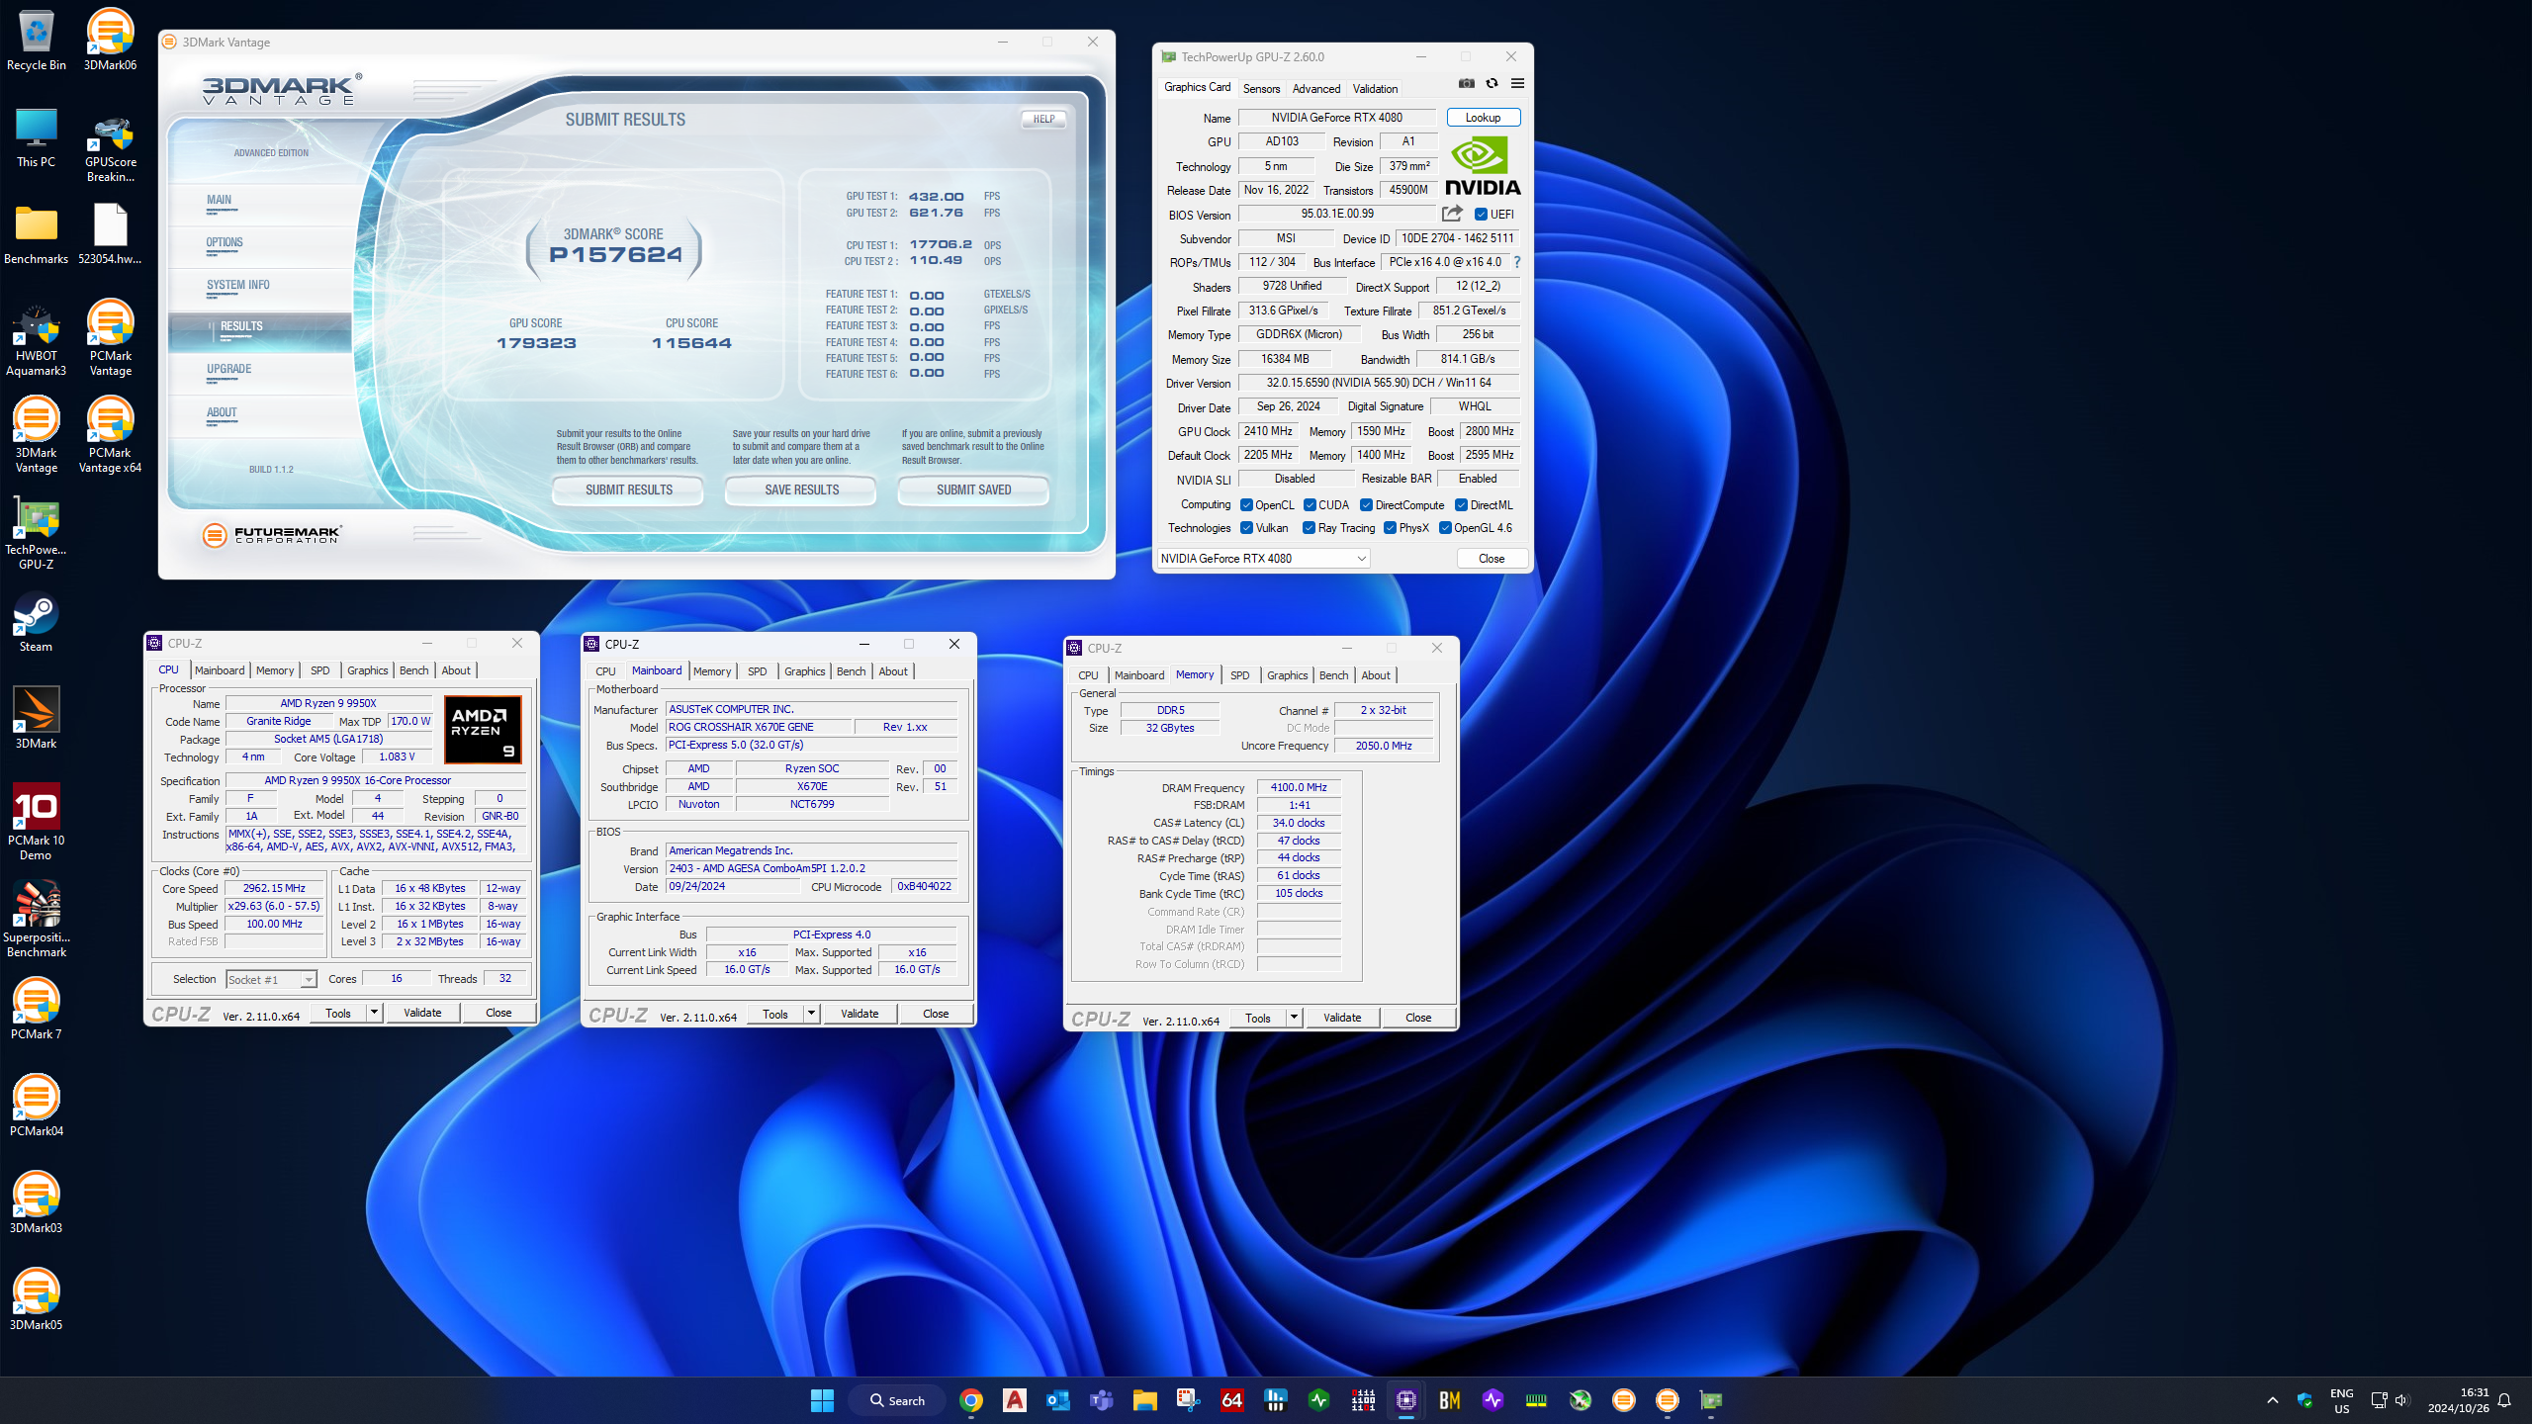Open File Explorer from the taskbar
Viewport: 2532px width, 1424px height.
pos(1145,1400)
